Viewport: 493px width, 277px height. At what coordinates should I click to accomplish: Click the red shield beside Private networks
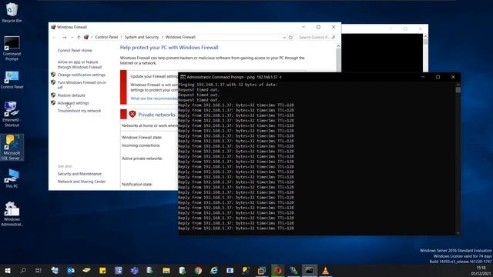pos(132,115)
